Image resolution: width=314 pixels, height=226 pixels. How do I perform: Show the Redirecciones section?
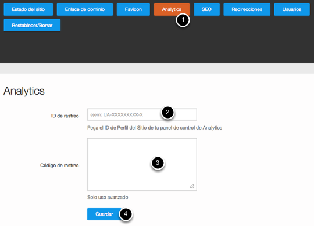point(247,9)
